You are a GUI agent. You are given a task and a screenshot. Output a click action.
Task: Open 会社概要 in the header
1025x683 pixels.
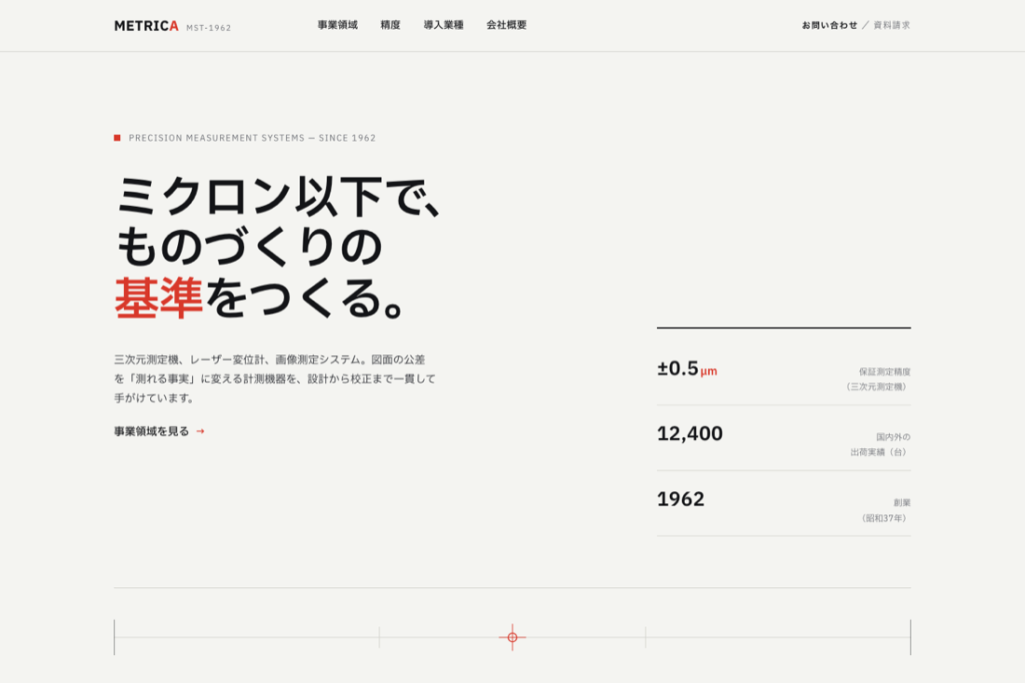(x=506, y=25)
